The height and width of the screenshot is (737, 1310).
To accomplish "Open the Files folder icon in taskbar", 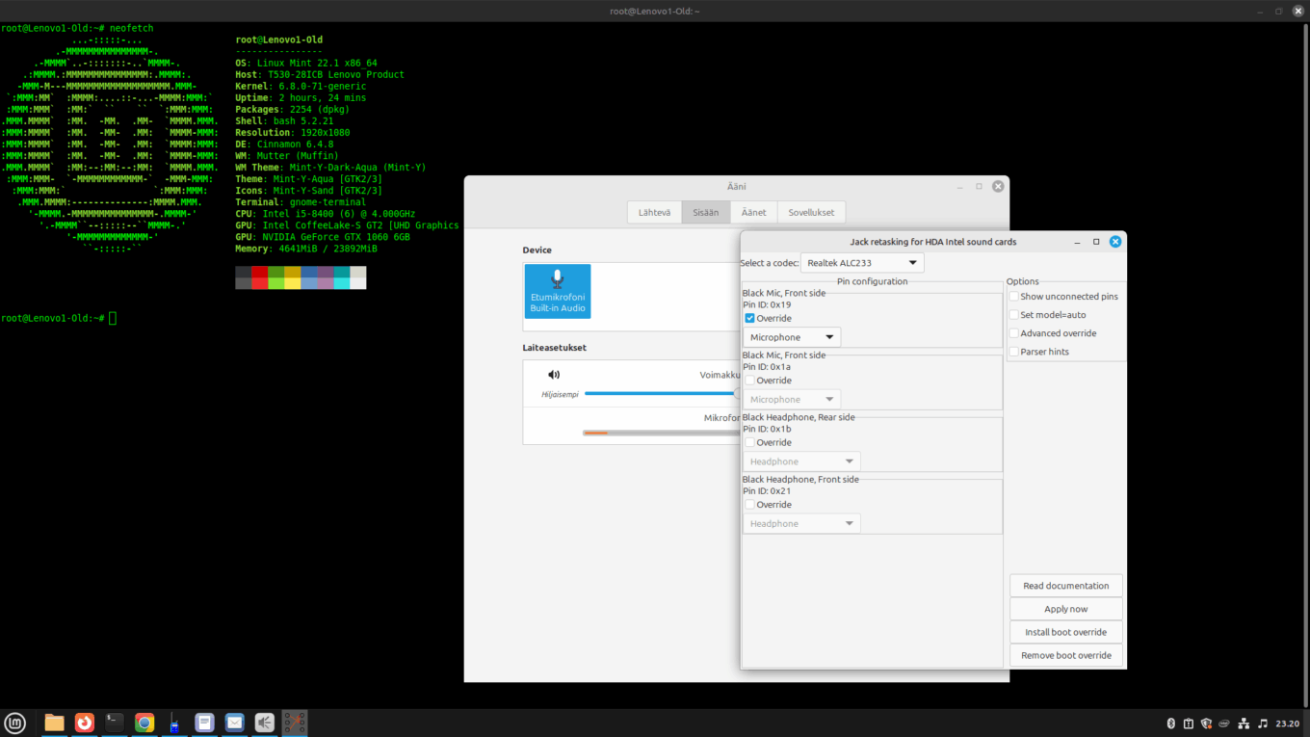I will tap(54, 723).
